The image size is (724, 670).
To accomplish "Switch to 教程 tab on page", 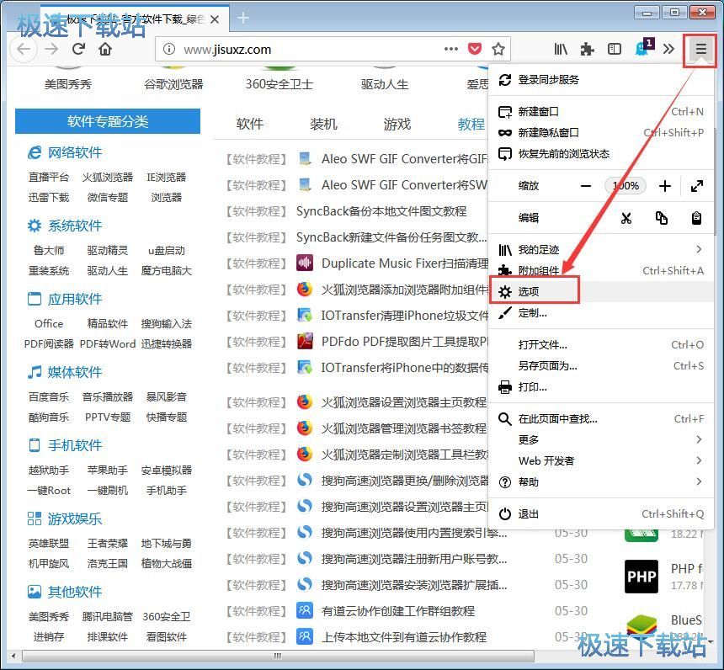I will pos(471,124).
